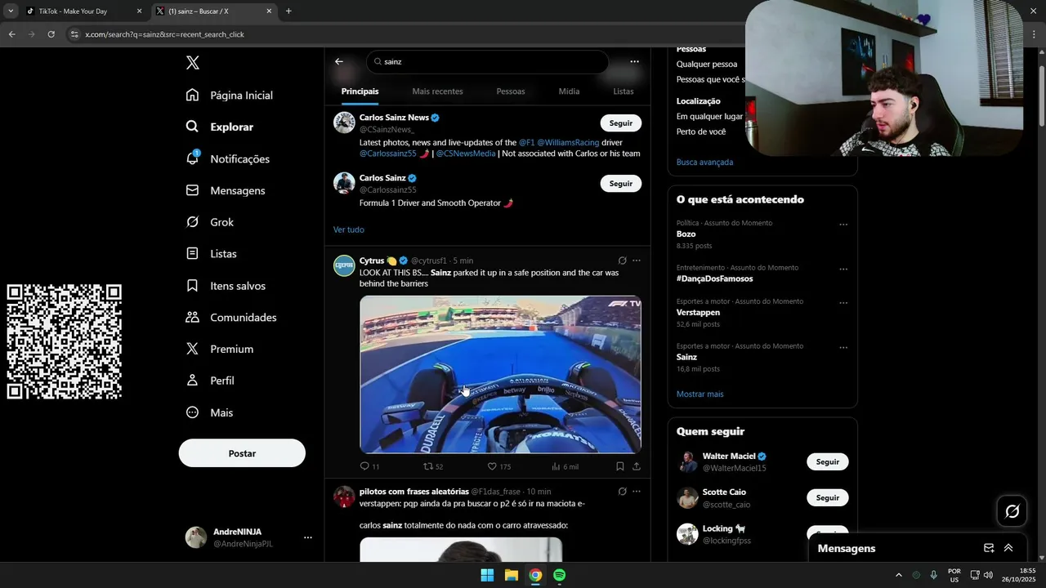Viewport: 1046px width, 588px height.
Task: Open the Itens salvos bookmark icon
Action: 192,286
